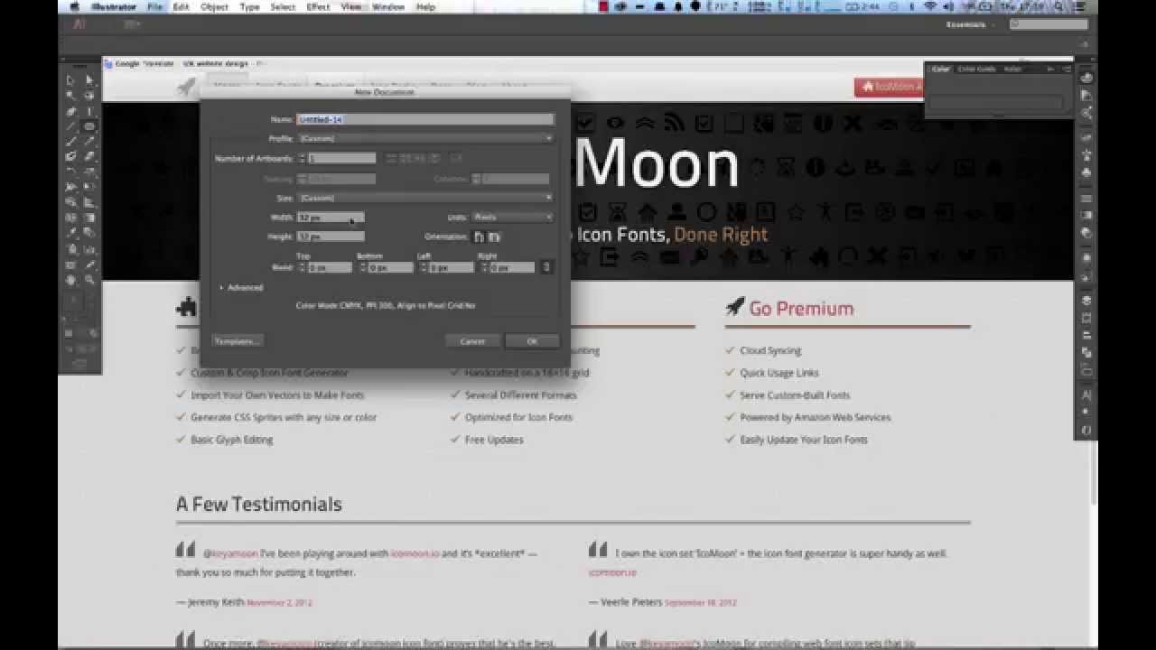Select the Type tool
This screenshot has height=650, width=1156.
coord(89,111)
